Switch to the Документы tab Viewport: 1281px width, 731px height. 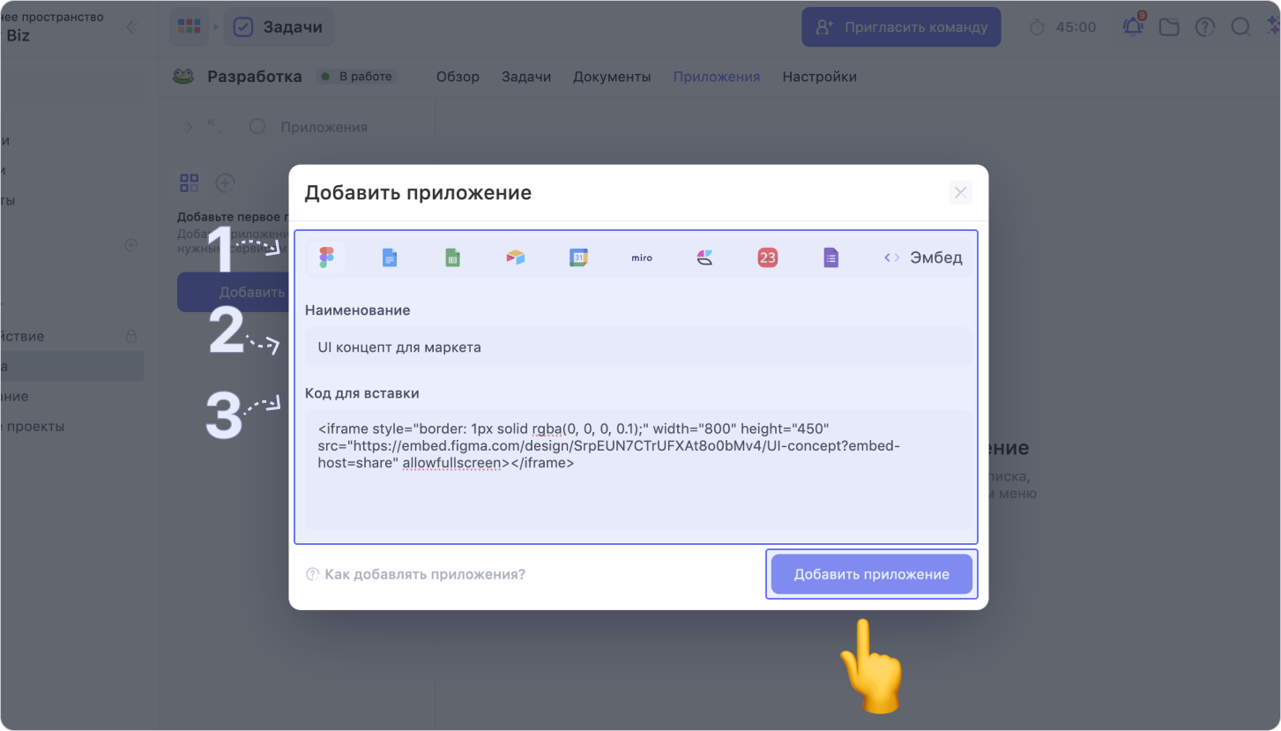tap(612, 77)
